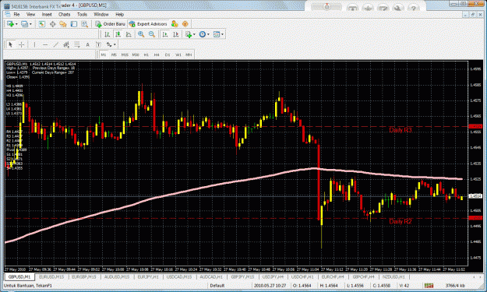Image resolution: width=487 pixels, height=292 pixels.
Task: Open the Templates icon
Action: tap(217, 34)
